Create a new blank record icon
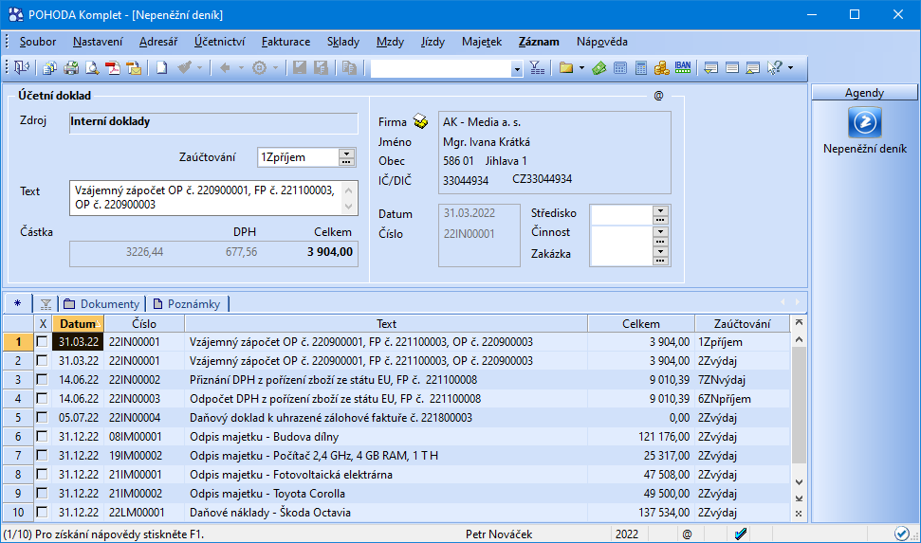 tap(161, 68)
